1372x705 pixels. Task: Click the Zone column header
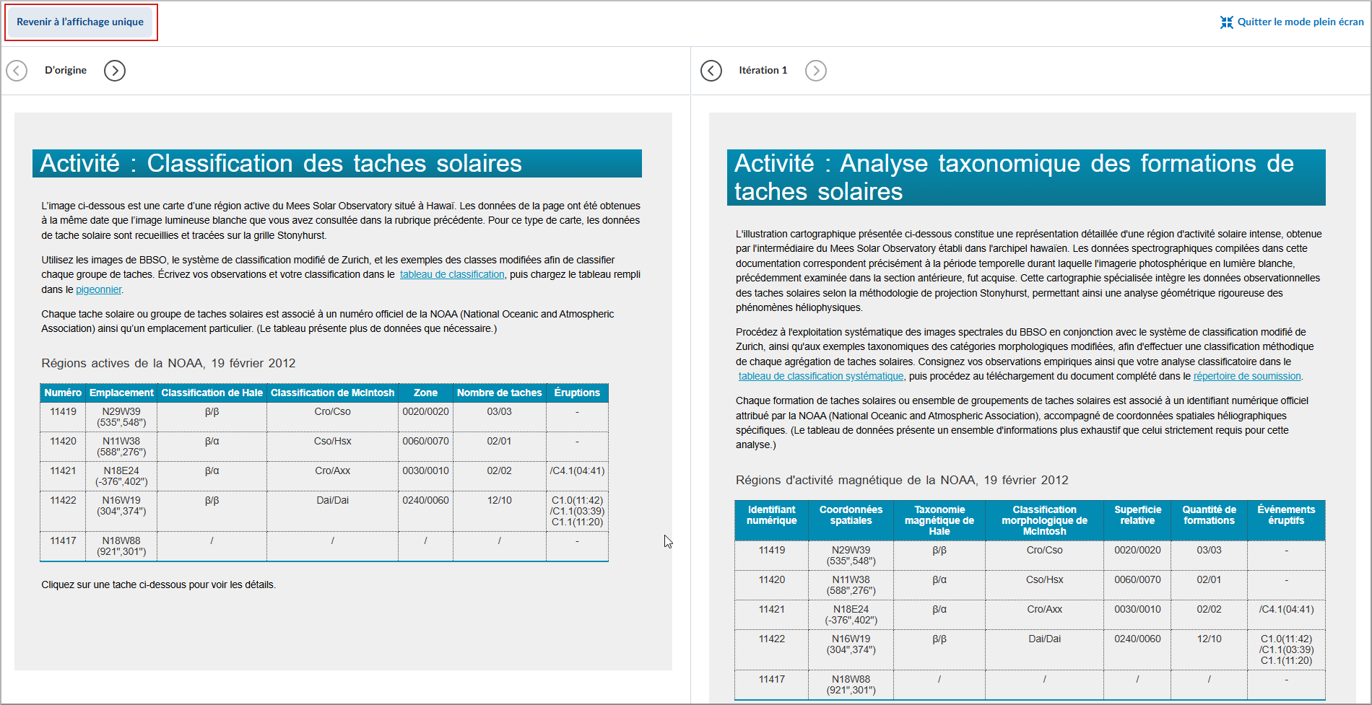point(426,393)
